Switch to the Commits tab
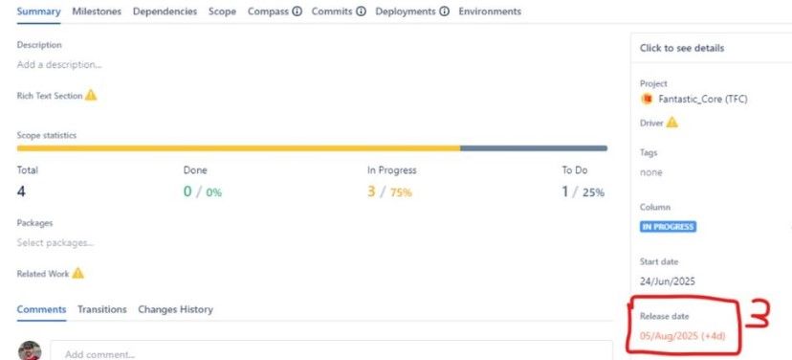The height and width of the screenshot is (360, 792). [332, 11]
